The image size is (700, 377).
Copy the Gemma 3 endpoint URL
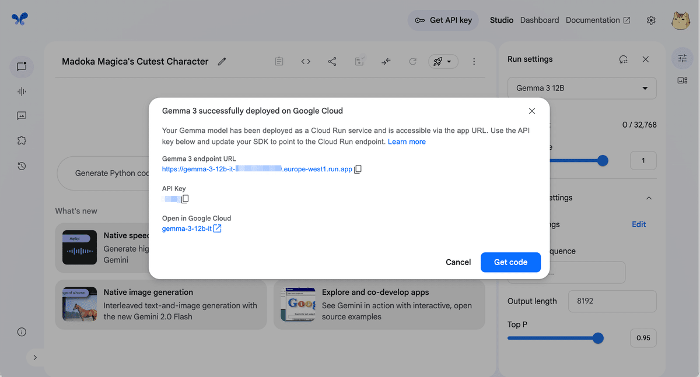pyautogui.click(x=358, y=169)
